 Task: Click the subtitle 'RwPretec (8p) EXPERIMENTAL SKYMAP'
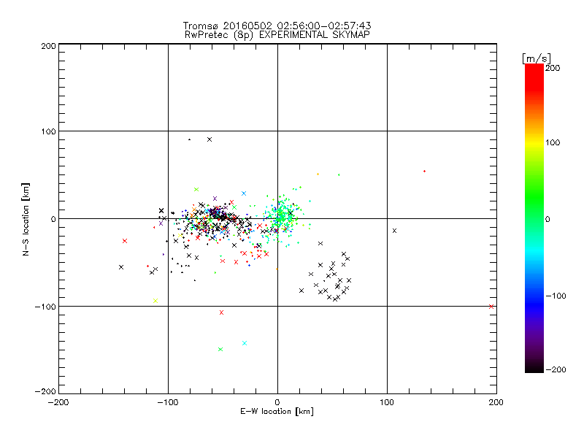coord(277,34)
